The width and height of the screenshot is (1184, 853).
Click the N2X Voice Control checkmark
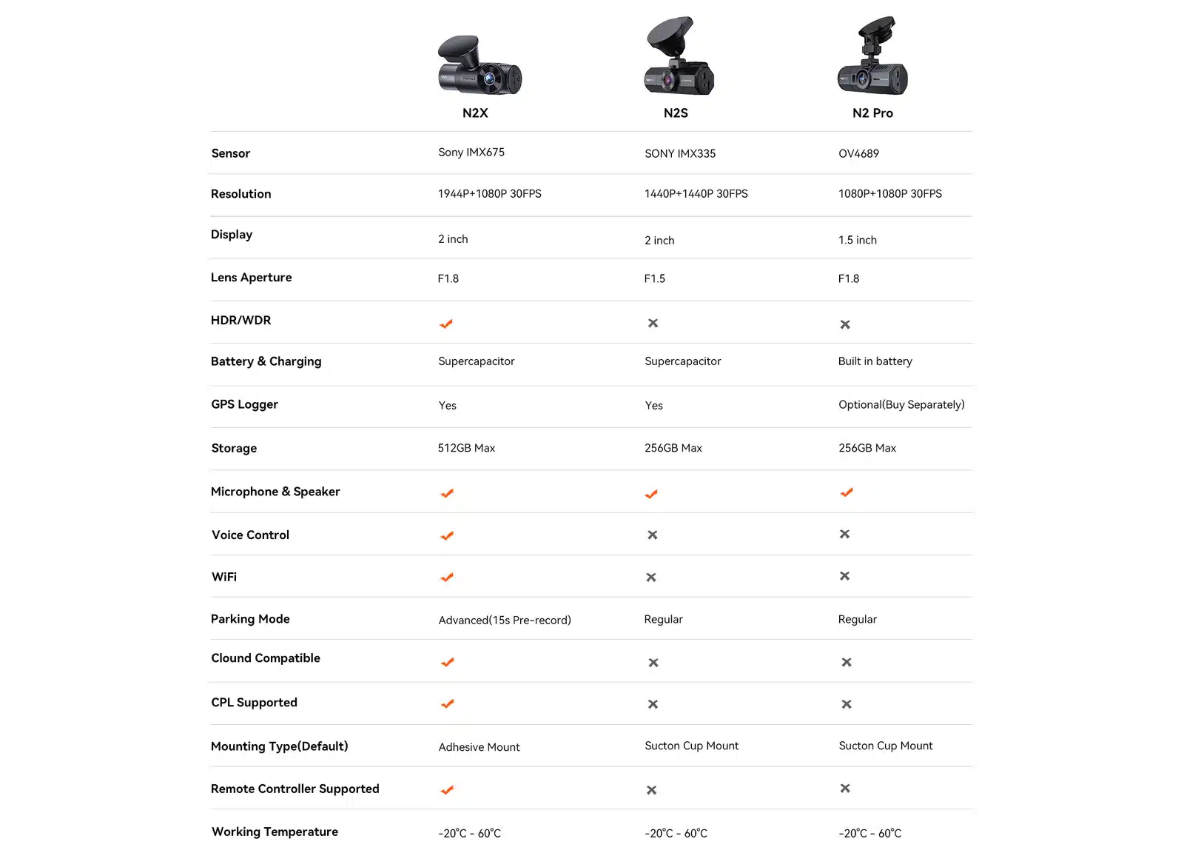click(x=447, y=535)
